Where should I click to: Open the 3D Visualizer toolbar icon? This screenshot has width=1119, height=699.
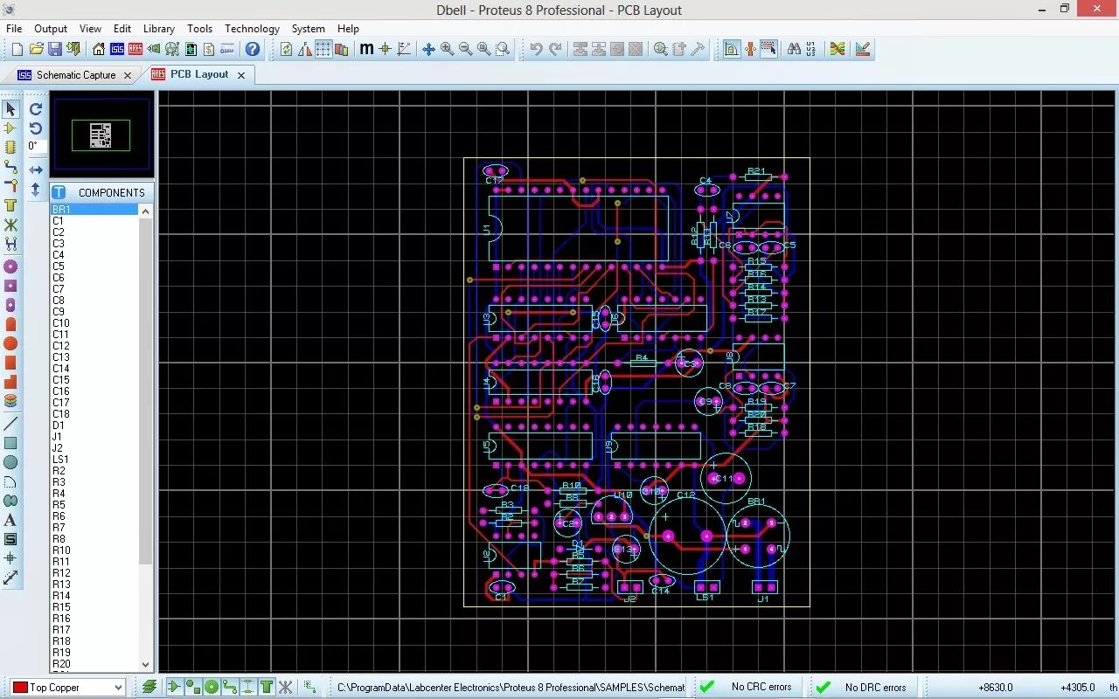tap(154, 49)
